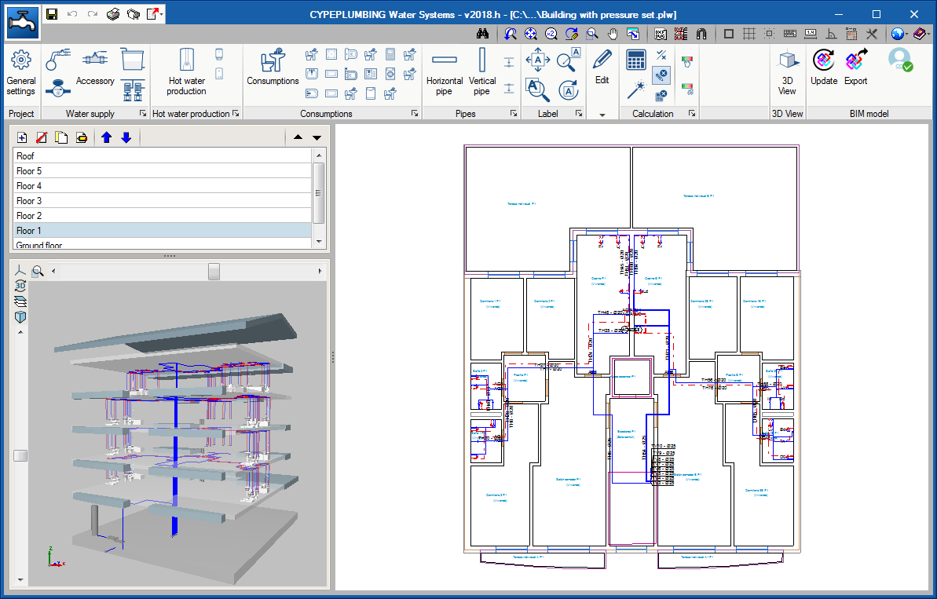937x599 pixels.
Task: Toggle the solid cube view in 3D panel
Action: tap(20, 316)
